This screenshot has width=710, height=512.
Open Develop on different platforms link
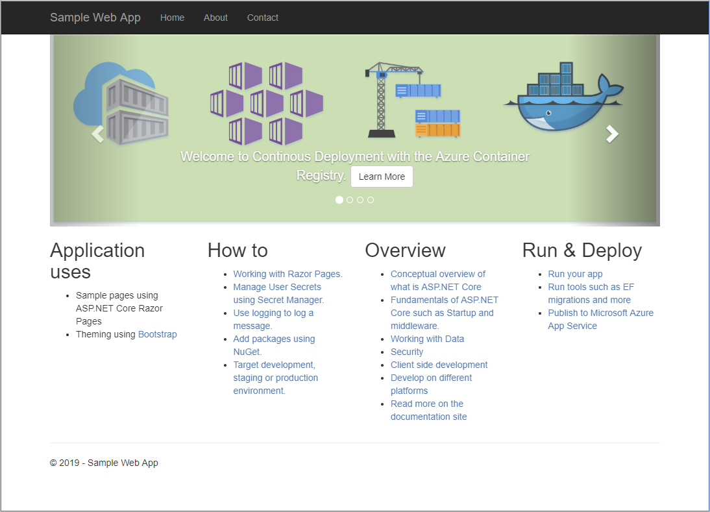431,384
